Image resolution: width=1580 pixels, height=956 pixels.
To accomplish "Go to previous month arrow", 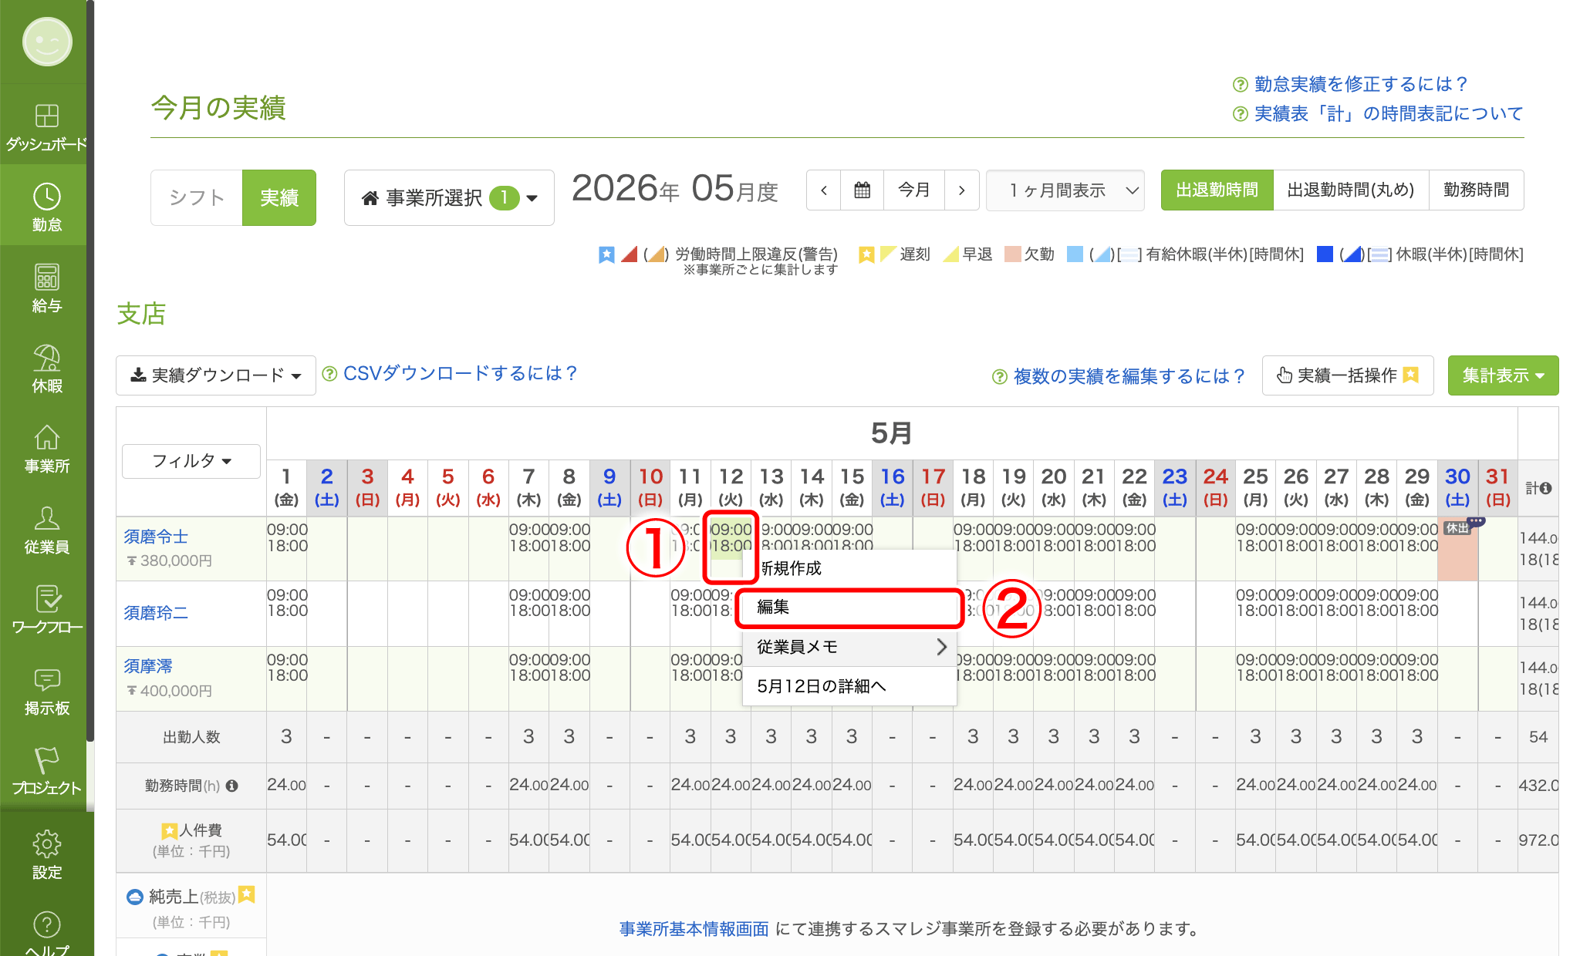I will click(x=824, y=190).
